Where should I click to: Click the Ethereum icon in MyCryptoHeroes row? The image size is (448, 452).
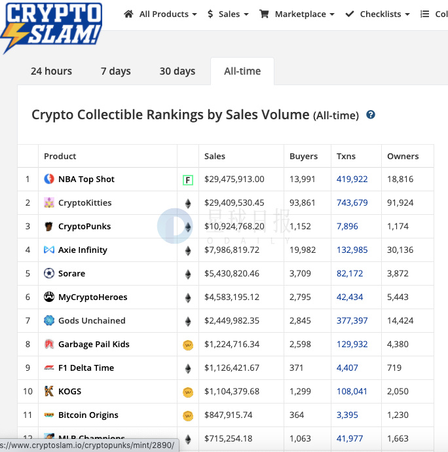coord(188,297)
